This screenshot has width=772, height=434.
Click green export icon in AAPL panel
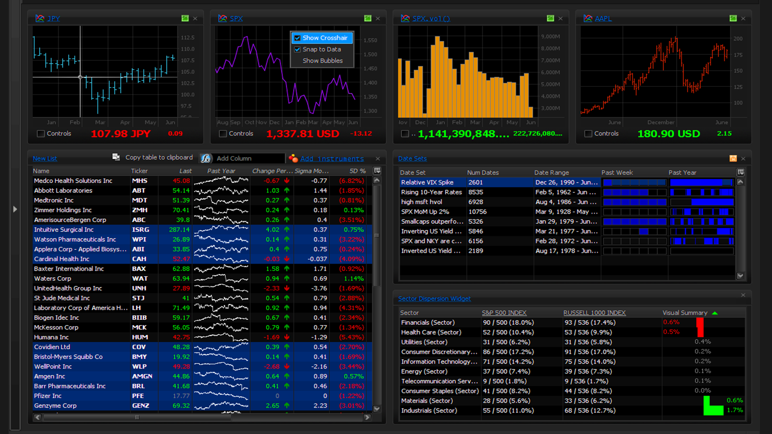click(x=733, y=18)
